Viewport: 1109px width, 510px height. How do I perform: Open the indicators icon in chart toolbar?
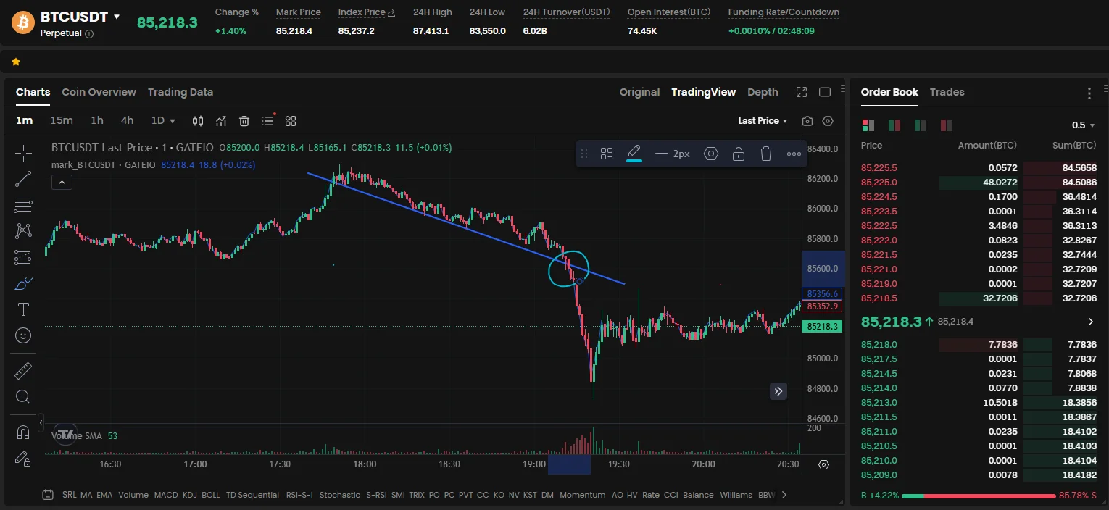pyautogui.click(x=221, y=121)
